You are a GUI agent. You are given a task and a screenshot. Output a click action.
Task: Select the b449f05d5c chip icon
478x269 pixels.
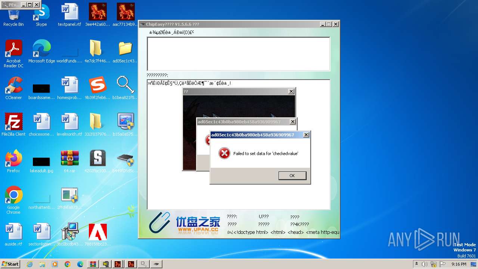125,161
